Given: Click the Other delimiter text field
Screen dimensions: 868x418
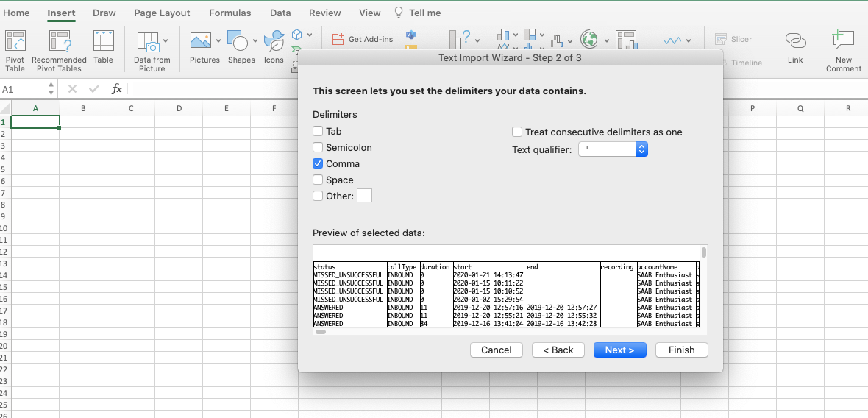Looking at the screenshot, I should point(364,196).
